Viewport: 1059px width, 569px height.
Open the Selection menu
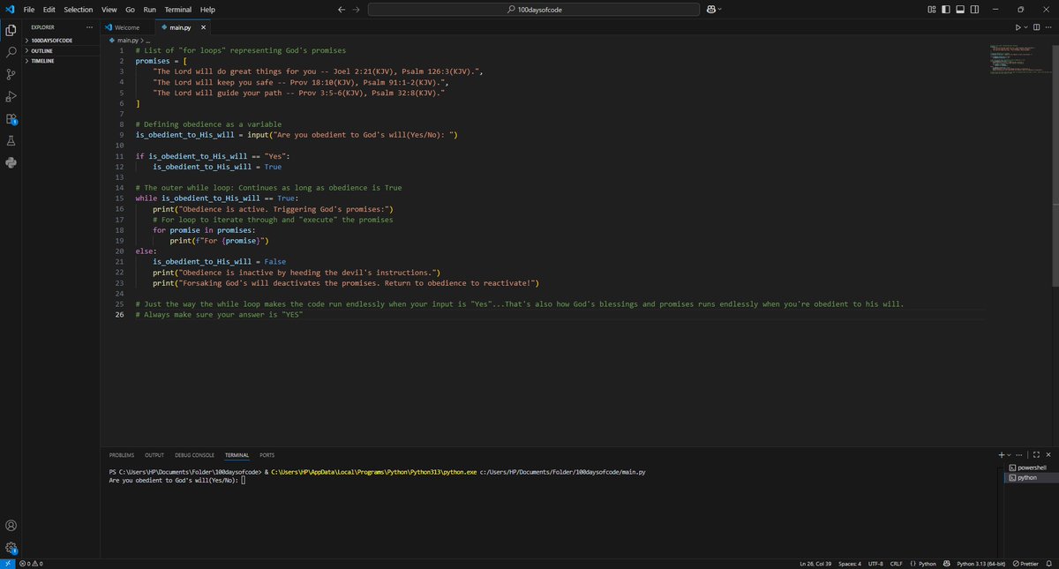[x=79, y=9]
